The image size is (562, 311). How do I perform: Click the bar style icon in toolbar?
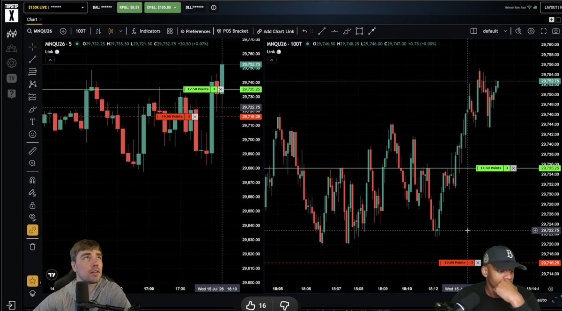coord(98,31)
